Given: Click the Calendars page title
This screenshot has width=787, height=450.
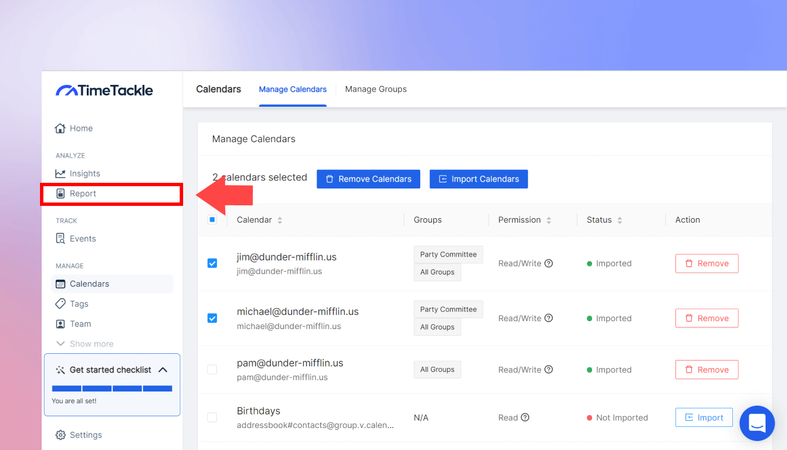Looking at the screenshot, I should click(x=219, y=89).
